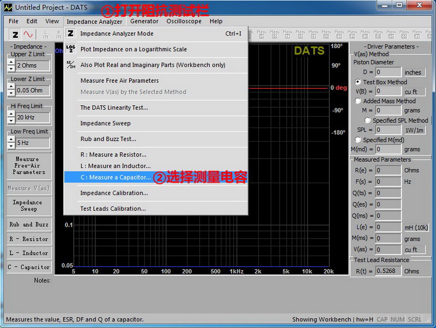Click the Z impedance analyzer toolbar icon
Image resolution: width=436 pixels, height=328 pixels.
point(15,34)
